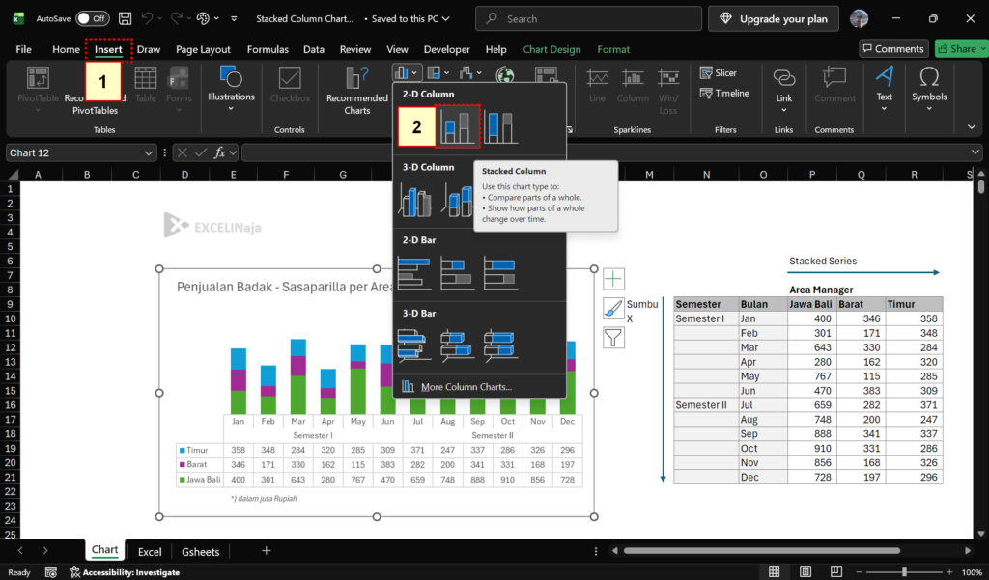
Task: Click the Recommended Charts button
Action: coord(357,92)
